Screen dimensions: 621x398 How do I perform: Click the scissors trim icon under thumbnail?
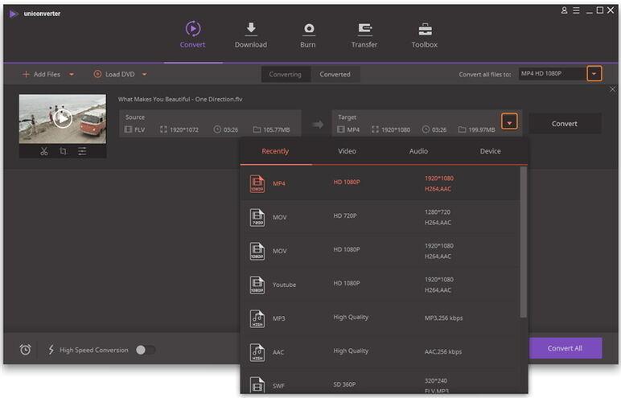(x=44, y=151)
